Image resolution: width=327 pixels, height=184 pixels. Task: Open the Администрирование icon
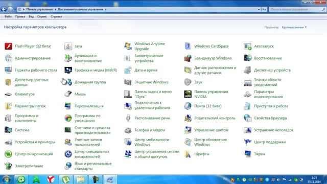coord(9,58)
